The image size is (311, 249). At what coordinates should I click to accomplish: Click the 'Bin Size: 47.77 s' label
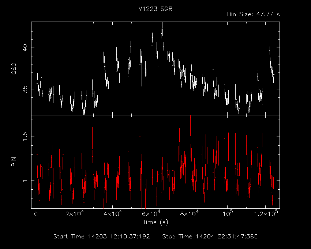pos(253,14)
